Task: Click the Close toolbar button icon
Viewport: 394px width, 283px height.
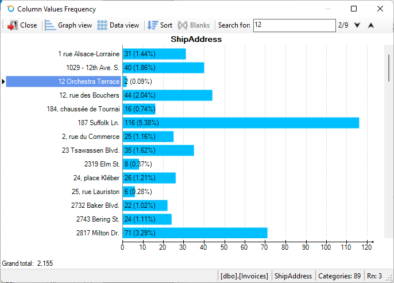Action: [x=13, y=25]
